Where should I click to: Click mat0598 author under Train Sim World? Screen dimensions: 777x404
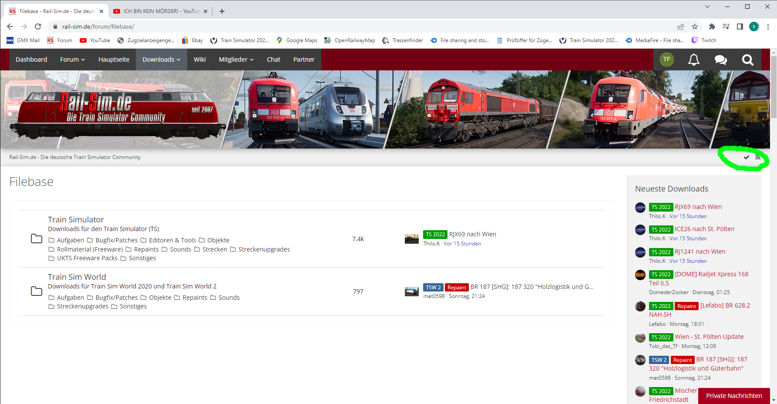434,296
